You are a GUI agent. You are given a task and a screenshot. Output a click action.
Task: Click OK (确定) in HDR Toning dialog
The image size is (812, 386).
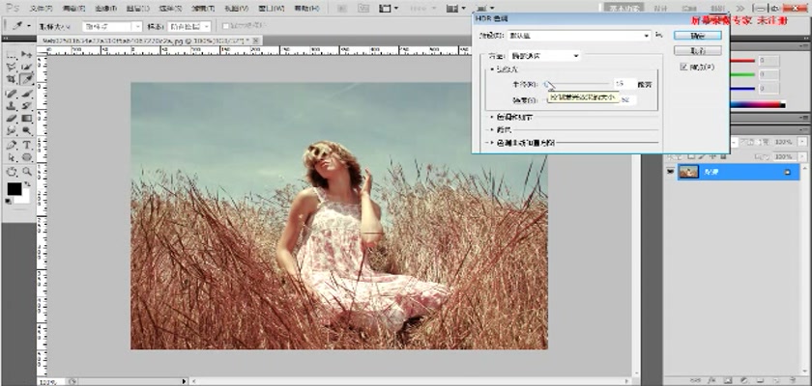698,35
